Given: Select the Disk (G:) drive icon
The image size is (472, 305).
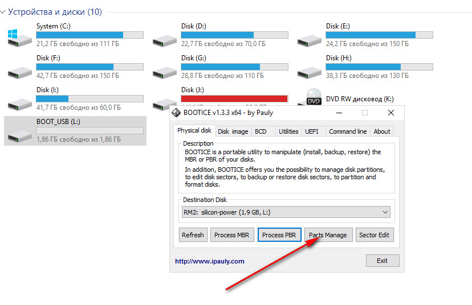Looking at the screenshot, I should (x=165, y=71).
